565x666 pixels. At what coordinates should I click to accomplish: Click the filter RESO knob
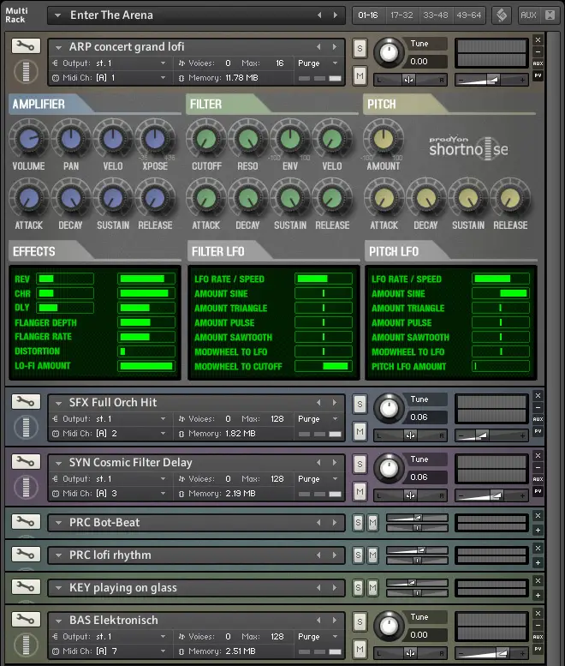click(x=248, y=139)
